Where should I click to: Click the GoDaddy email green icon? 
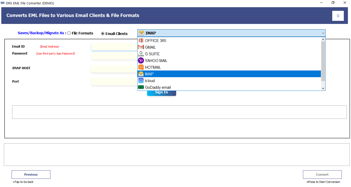(141, 87)
